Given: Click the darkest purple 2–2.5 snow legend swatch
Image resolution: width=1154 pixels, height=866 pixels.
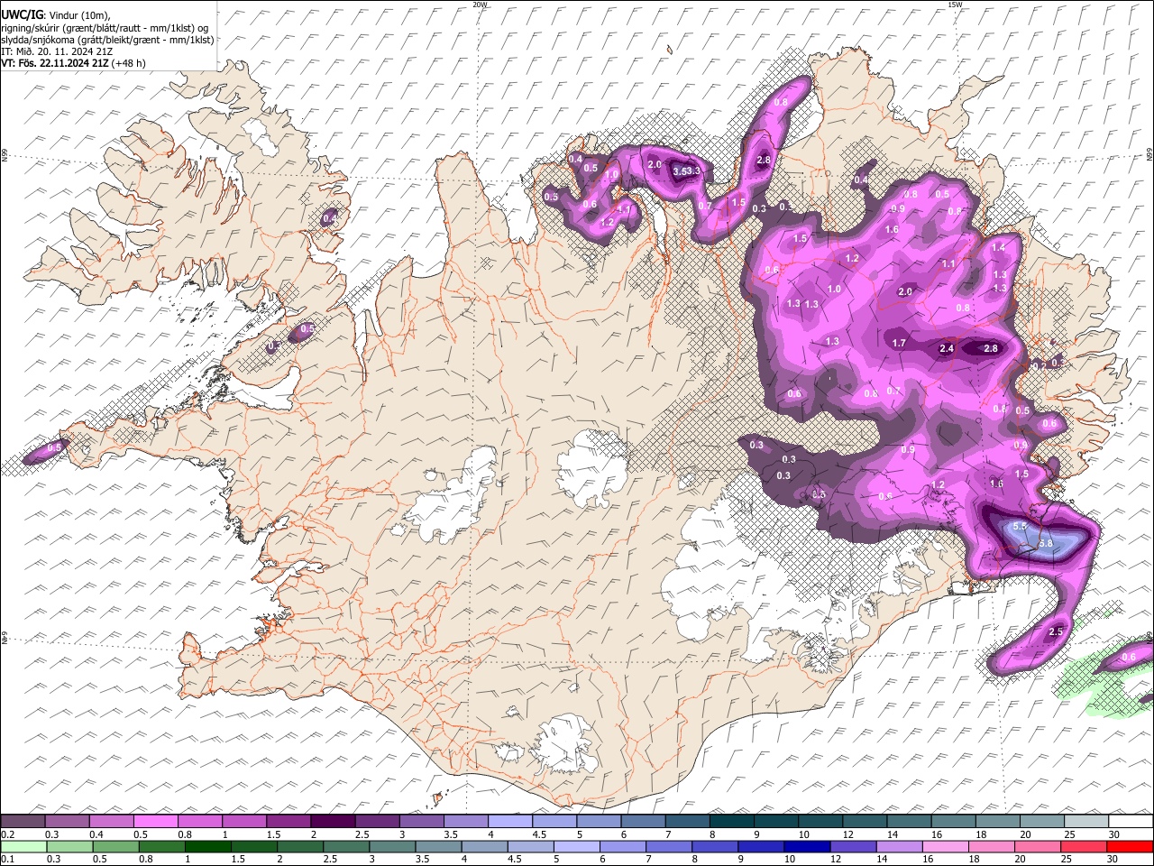Looking at the screenshot, I should tap(332, 822).
